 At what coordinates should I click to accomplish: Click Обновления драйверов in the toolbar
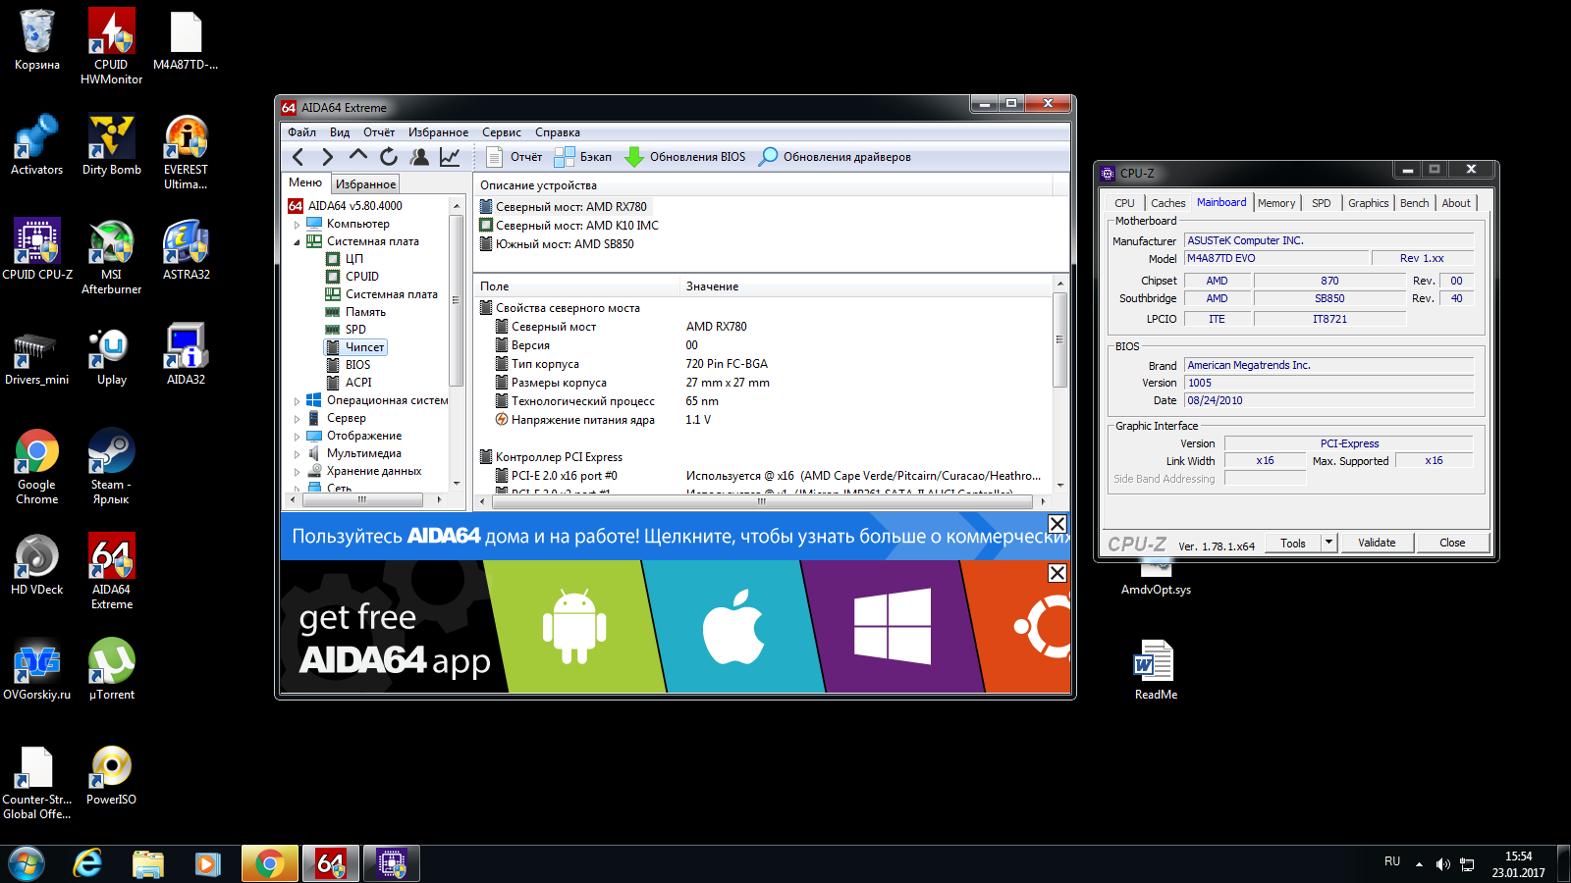[836, 157]
